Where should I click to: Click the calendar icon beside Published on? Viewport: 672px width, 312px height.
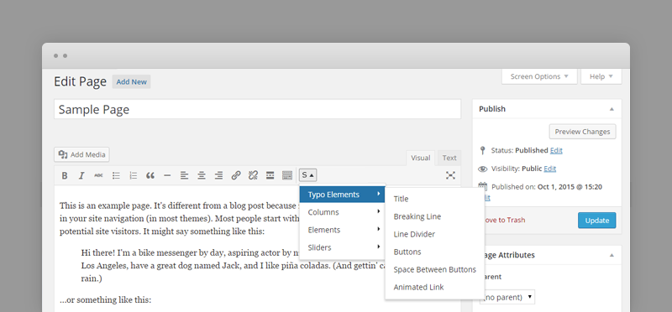(483, 186)
